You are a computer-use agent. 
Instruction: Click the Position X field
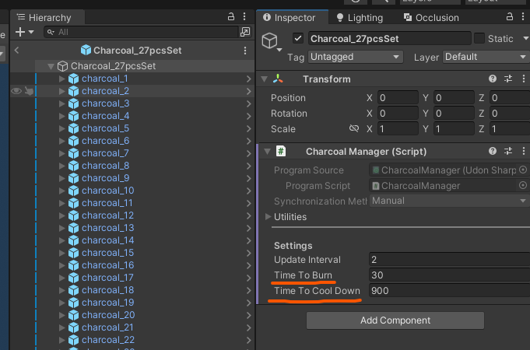398,98
